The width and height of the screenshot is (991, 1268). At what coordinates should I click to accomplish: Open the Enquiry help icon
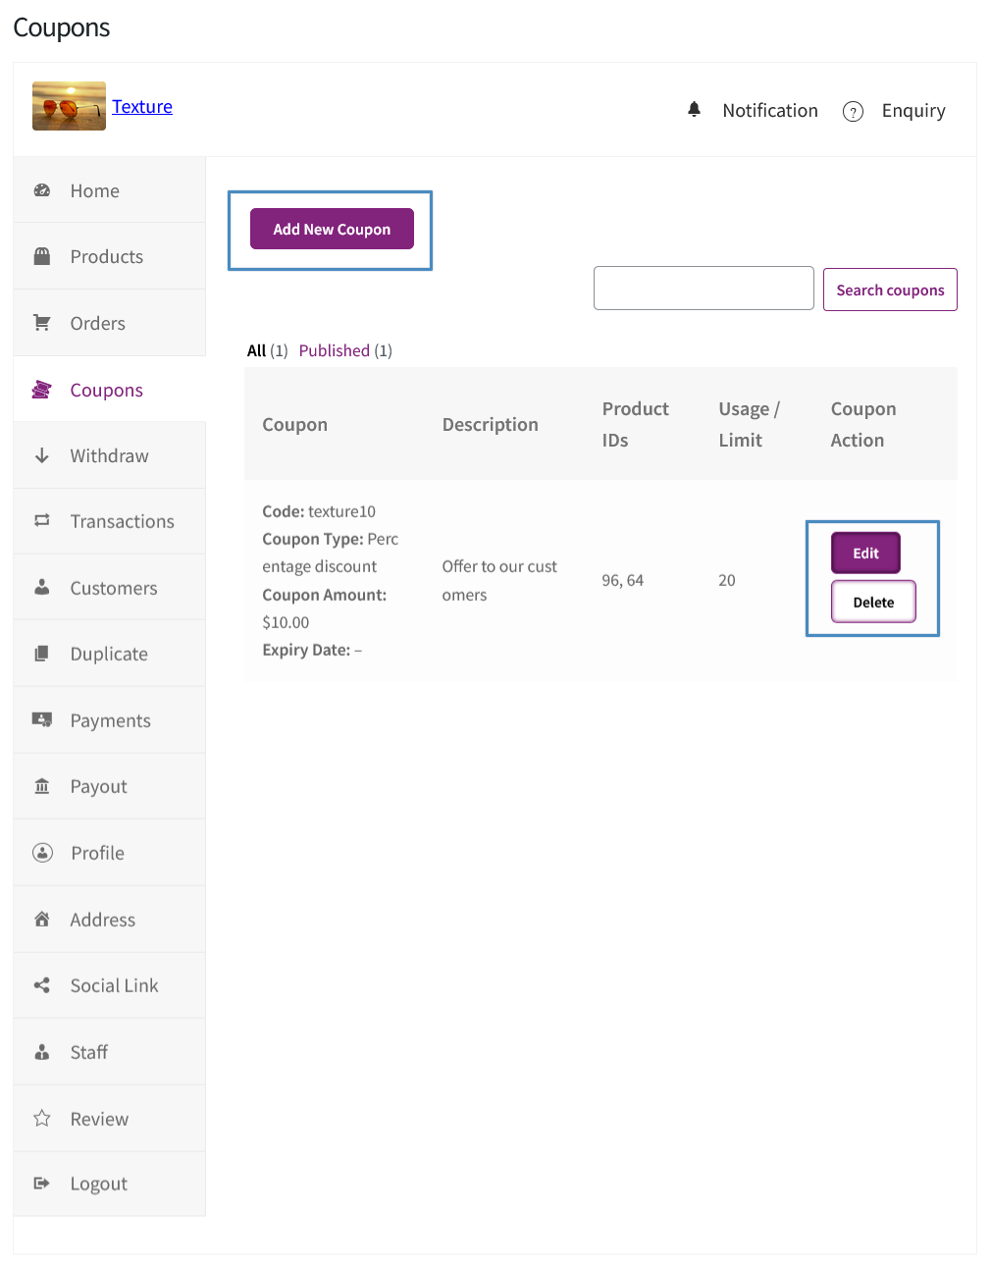pos(853,111)
